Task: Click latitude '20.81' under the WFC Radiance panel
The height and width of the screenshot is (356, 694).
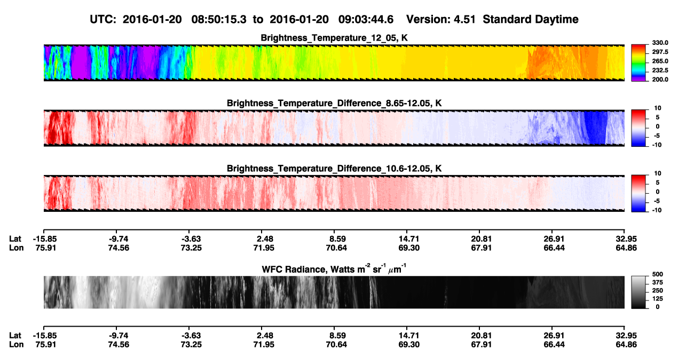Action: tap(481, 335)
